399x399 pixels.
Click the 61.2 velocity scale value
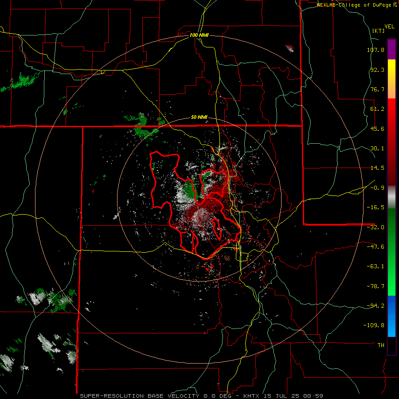tap(377, 109)
